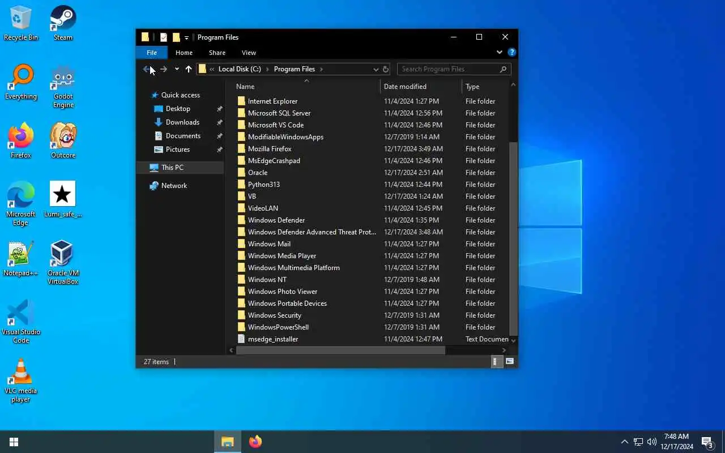Select the Oracle folder icon

click(241, 173)
